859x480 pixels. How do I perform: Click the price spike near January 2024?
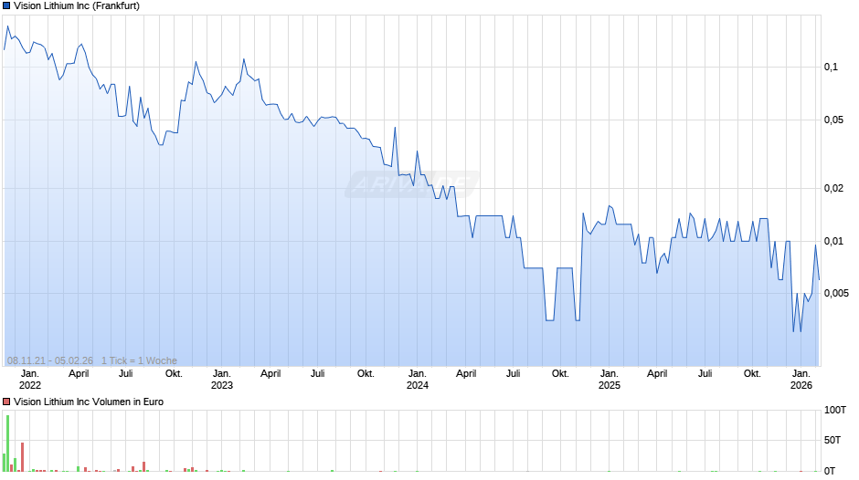pyautogui.click(x=418, y=163)
